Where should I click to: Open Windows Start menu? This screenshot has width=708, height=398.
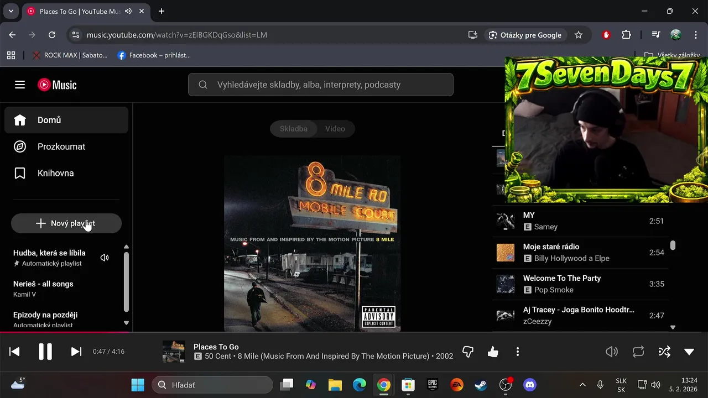tap(138, 385)
